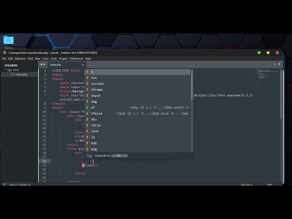The height and width of the screenshot is (219, 292).
Task: Choose the 'bdi' completion entry
Action: tap(137, 143)
